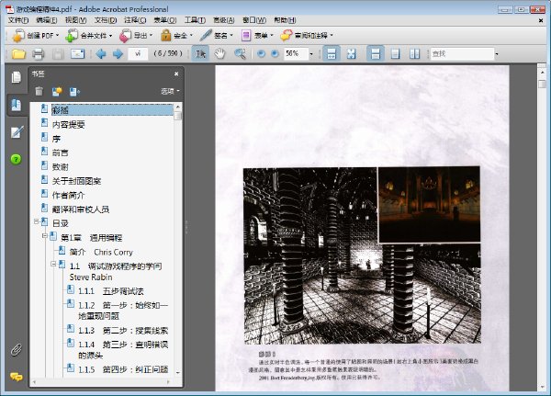Activate the Select tool cursor icon
Image resolution: width=551 pixels, height=396 pixels.
[x=200, y=53]
